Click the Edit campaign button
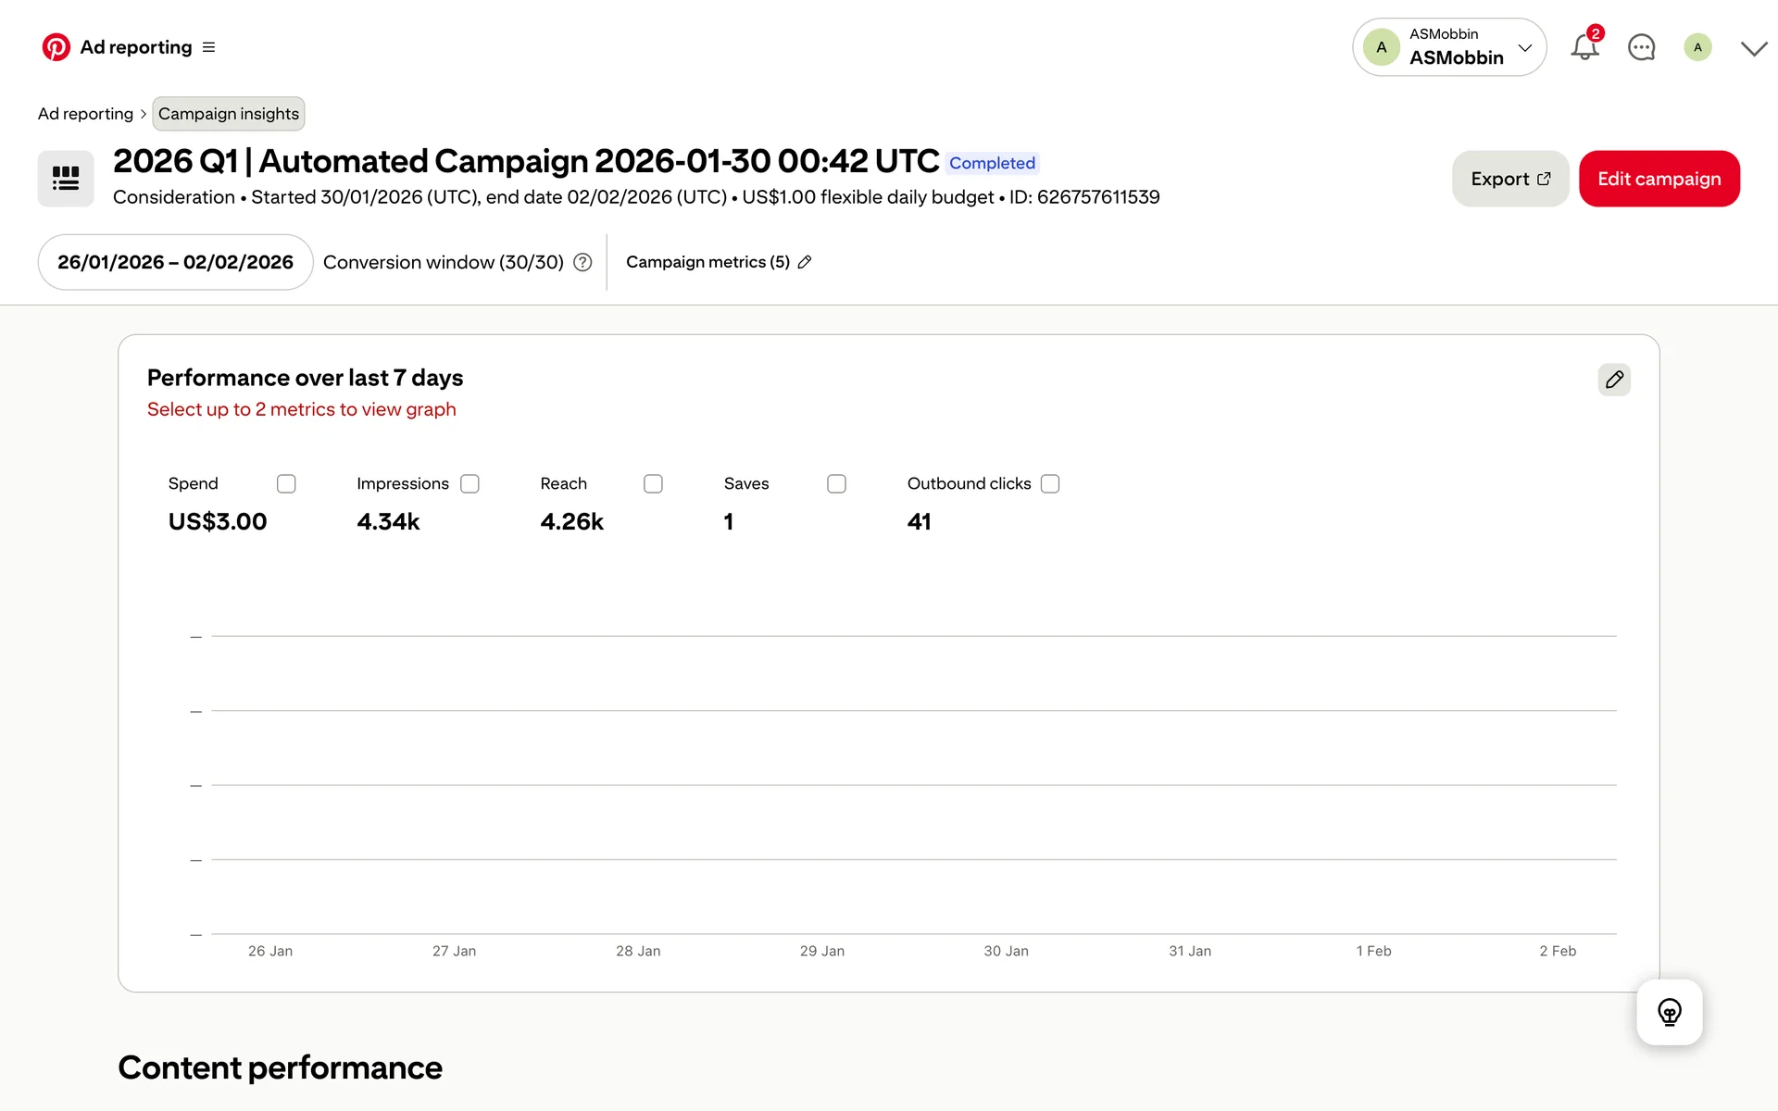Viewport: 1778px width, 1111px height. pyautogui.click(x=1659, y=179)
